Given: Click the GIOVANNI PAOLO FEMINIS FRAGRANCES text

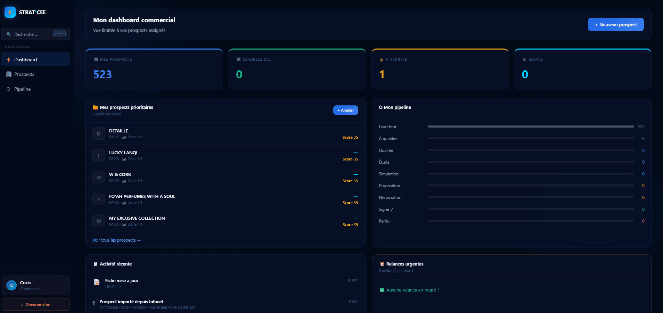Looking at the screenshot, I should 147,308.
